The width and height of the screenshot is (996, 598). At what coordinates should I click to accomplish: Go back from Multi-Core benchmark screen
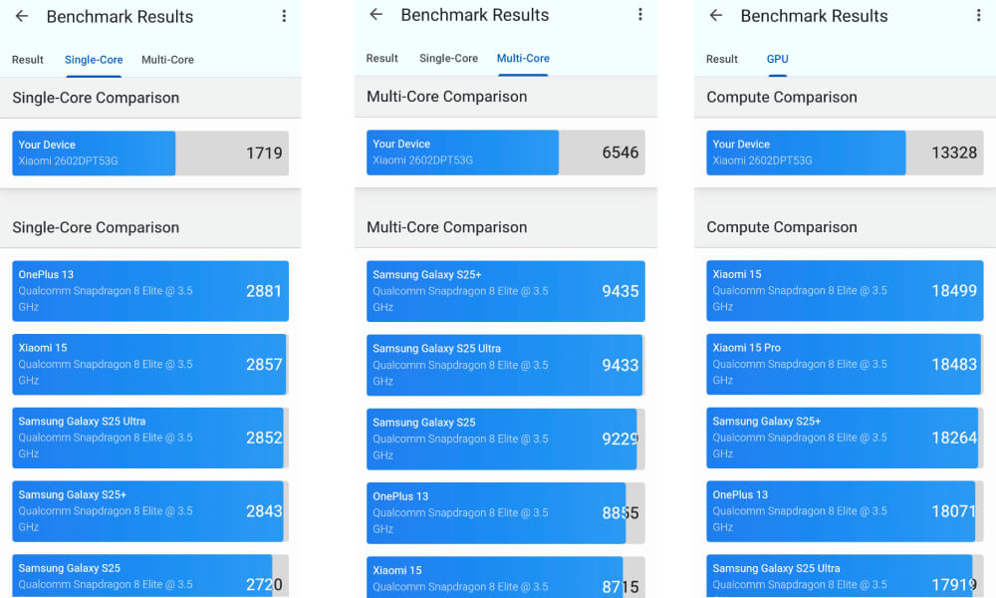(376, 15)
